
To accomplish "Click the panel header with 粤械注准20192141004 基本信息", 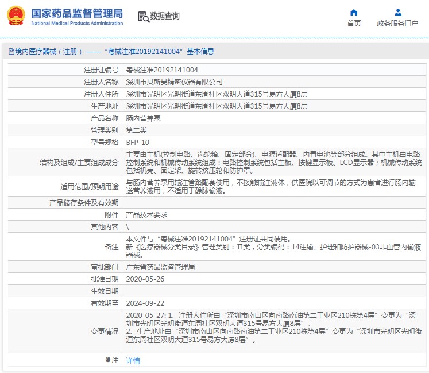I will (x=115, y=52).
